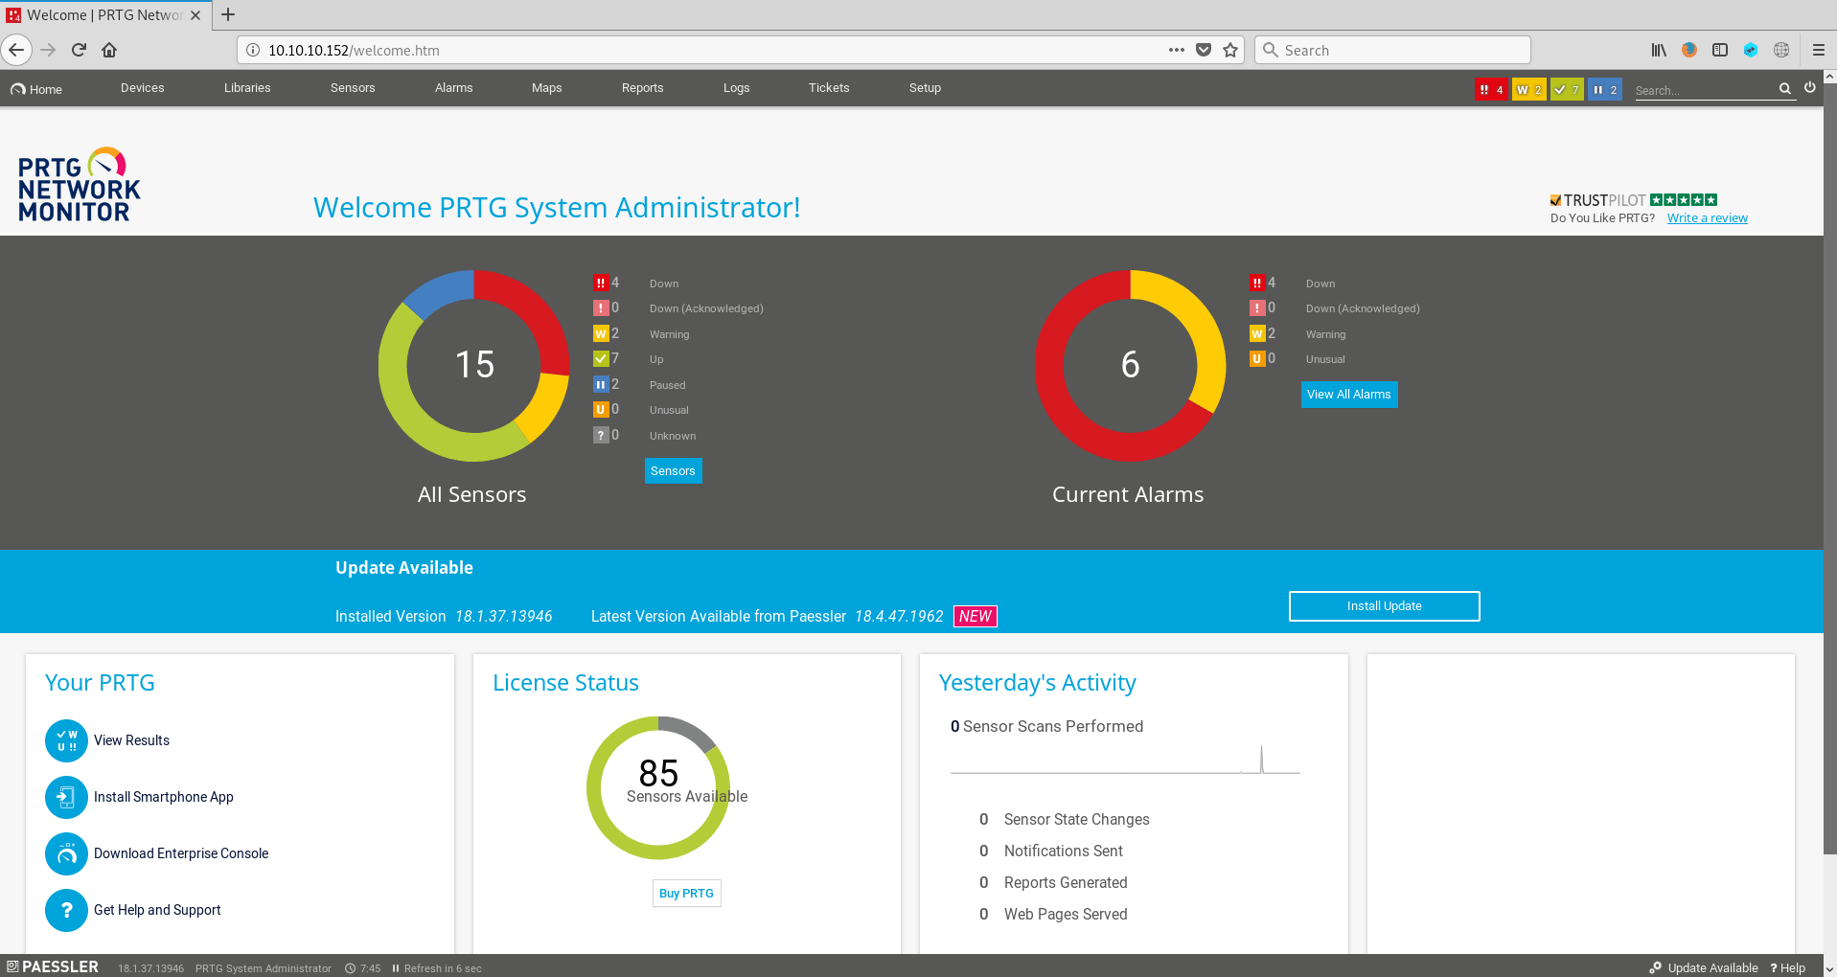Screen dimensions: 1837x977
Task: Open the page actions three-dot menu
Action: (1177, 50)
